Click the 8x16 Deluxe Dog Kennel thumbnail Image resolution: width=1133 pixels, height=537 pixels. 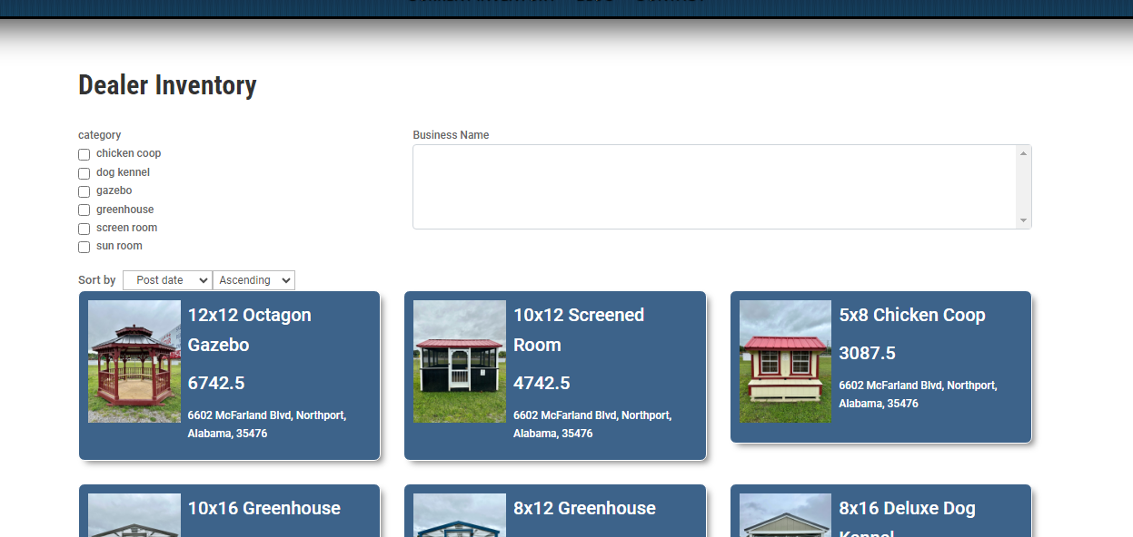785,515
